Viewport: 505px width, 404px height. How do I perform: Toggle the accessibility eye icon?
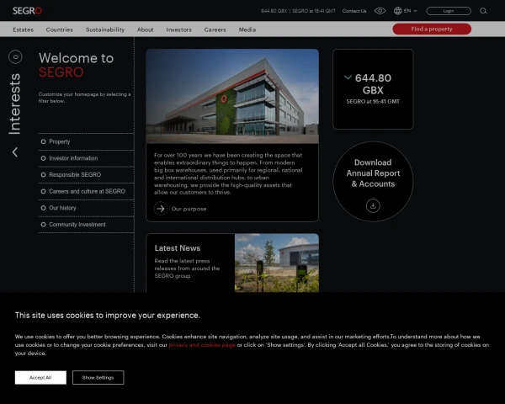coord(380,11)
